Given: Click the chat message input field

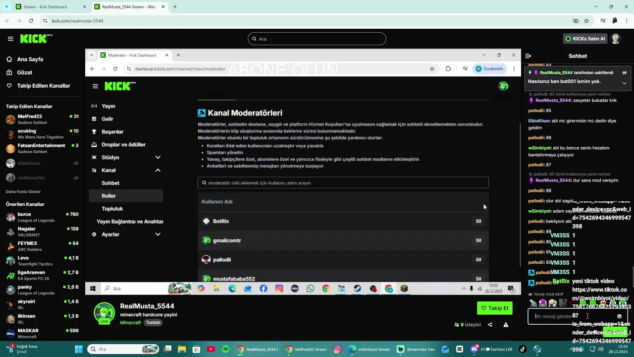Looking at the screenshot, I should 578,316.
